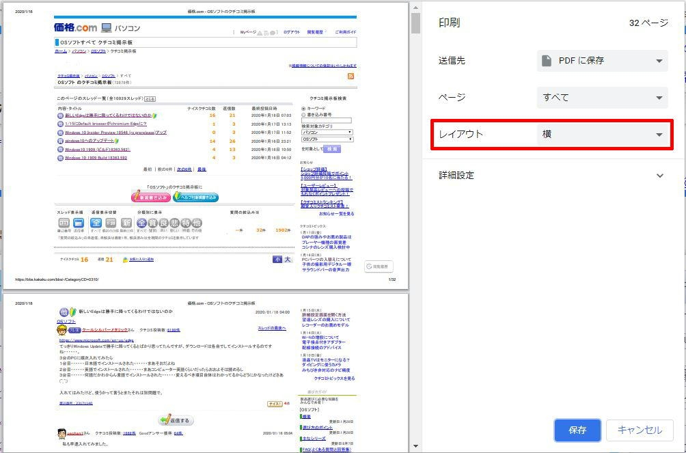Image resolution: width=686 pixels, height=453 pixels.
Task: Click the クールシルバーメタリック username link
Action: (x=105, y=330)
